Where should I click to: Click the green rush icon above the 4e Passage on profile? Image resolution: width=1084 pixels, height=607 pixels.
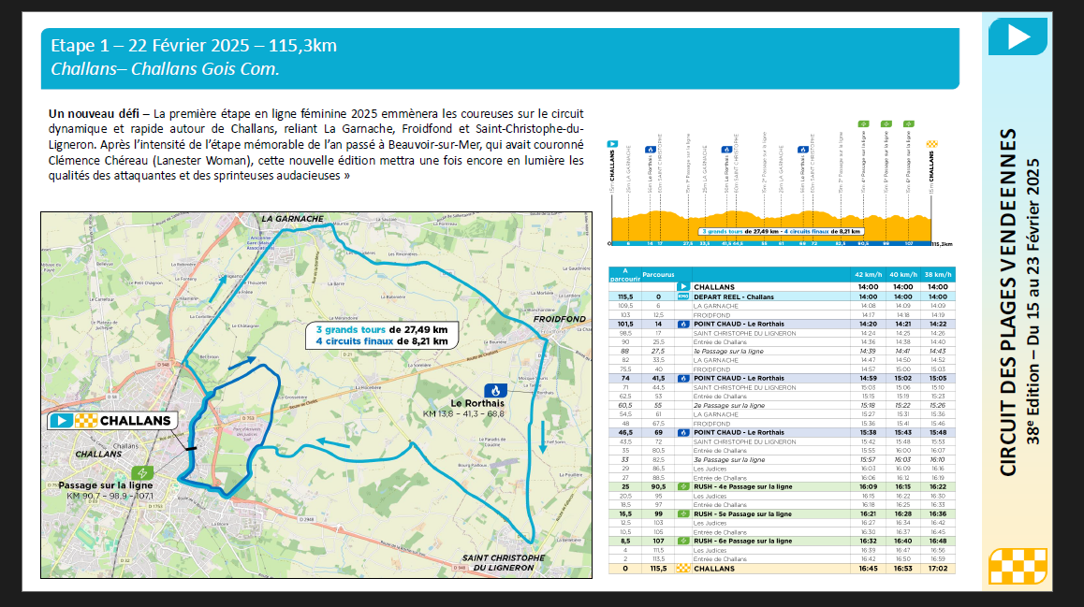[x=863, y=124]
